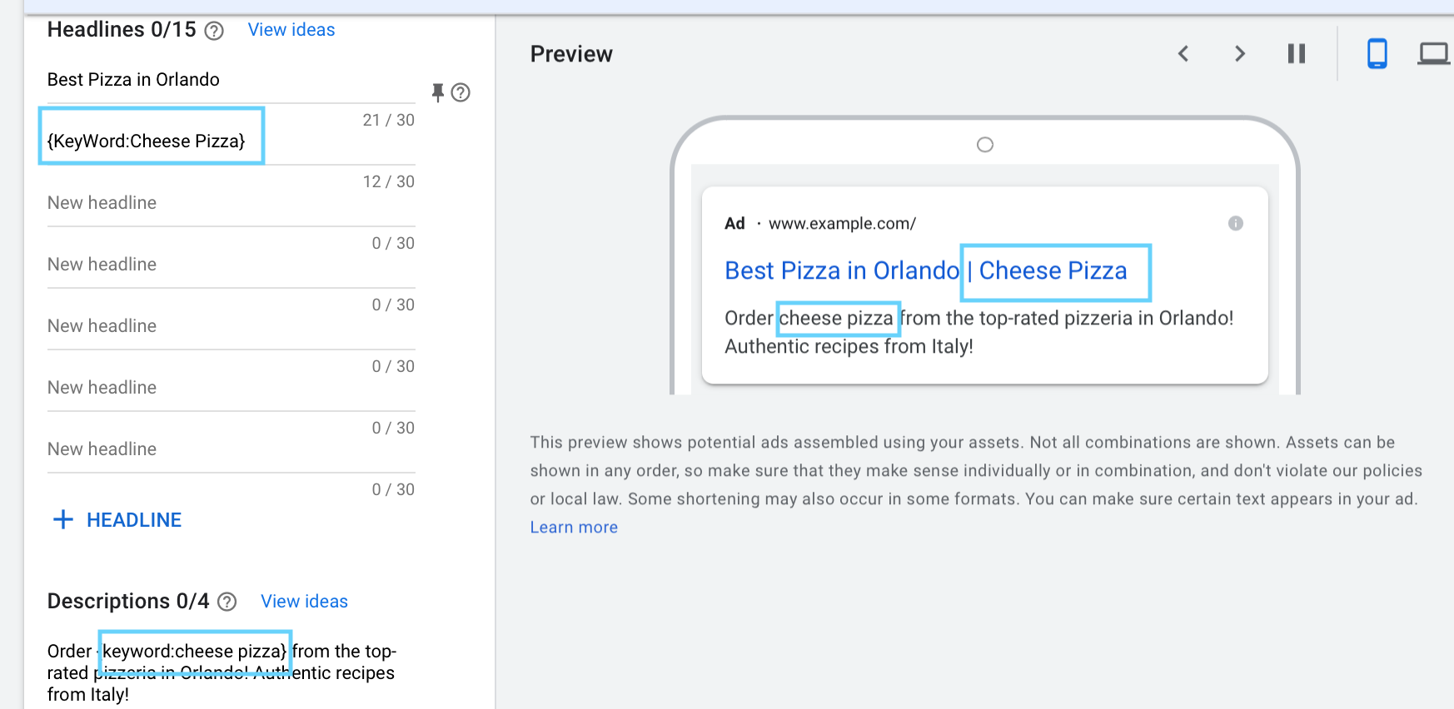
Task: Click the Best Pizza in Orlando headline field
Action: point(231,80)
